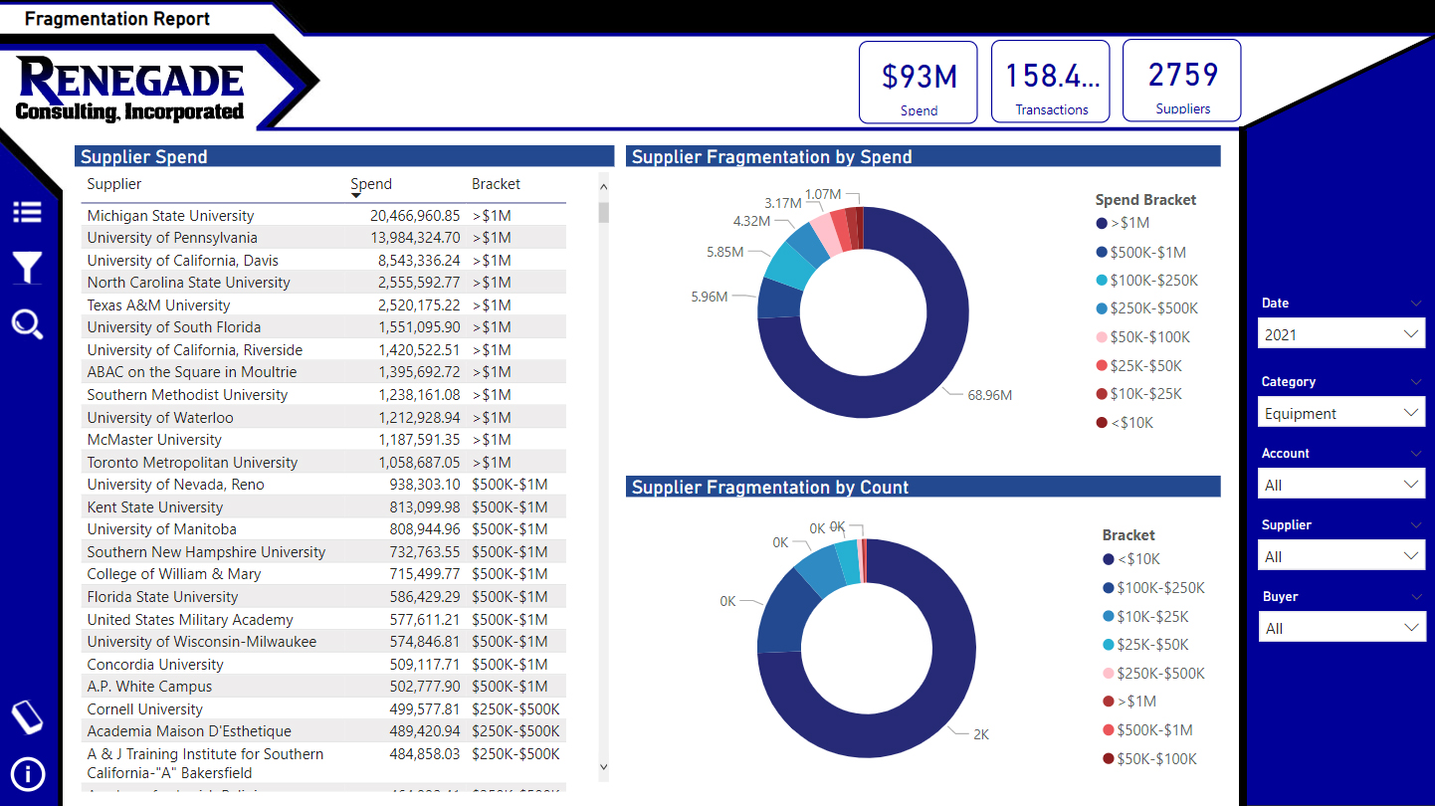Open the Supplier slicer dropdown
The image size is (1435, 806).
point(1341,556)
